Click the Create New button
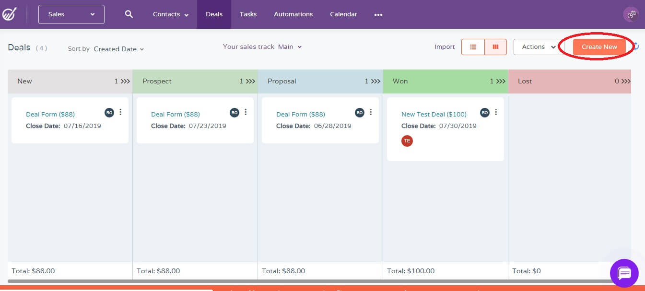645x291 pixels. click(599, 47)
